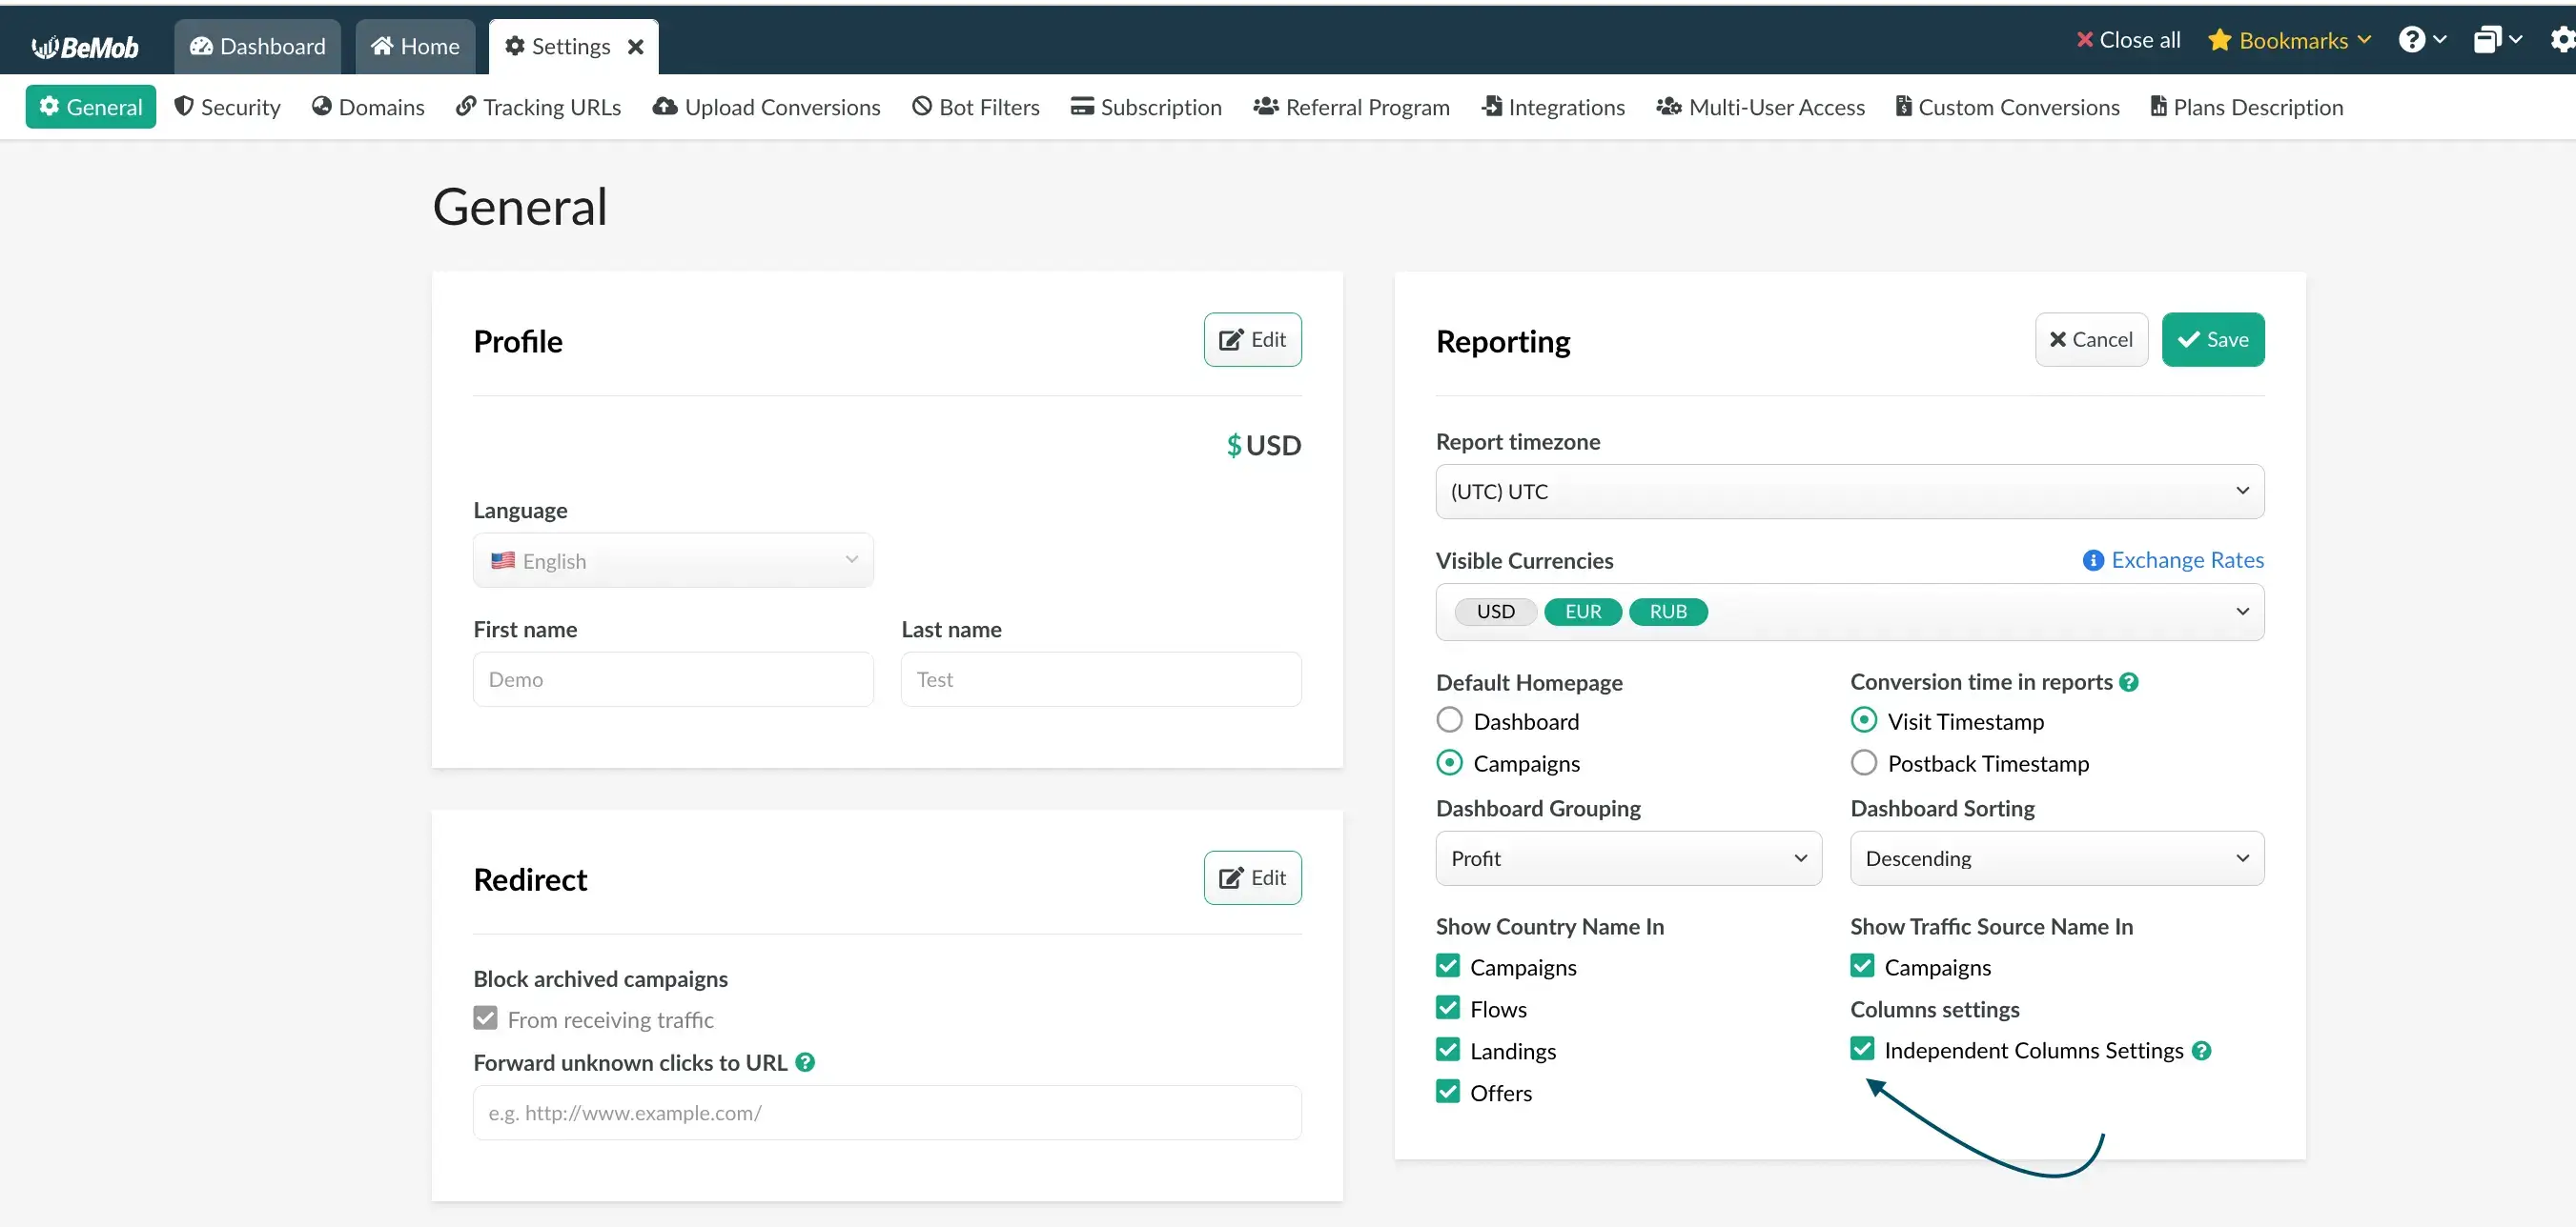Screen dimensions: 2576x1227
Task: Toggle the Campaigns checkbox under Show Country Name In
Action: (x=1449, y=966)
